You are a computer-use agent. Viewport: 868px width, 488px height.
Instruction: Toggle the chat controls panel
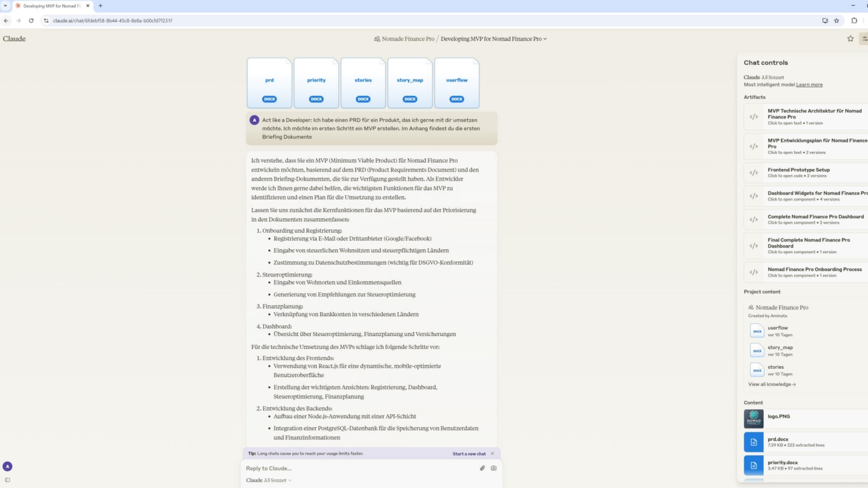click(864, 38)
